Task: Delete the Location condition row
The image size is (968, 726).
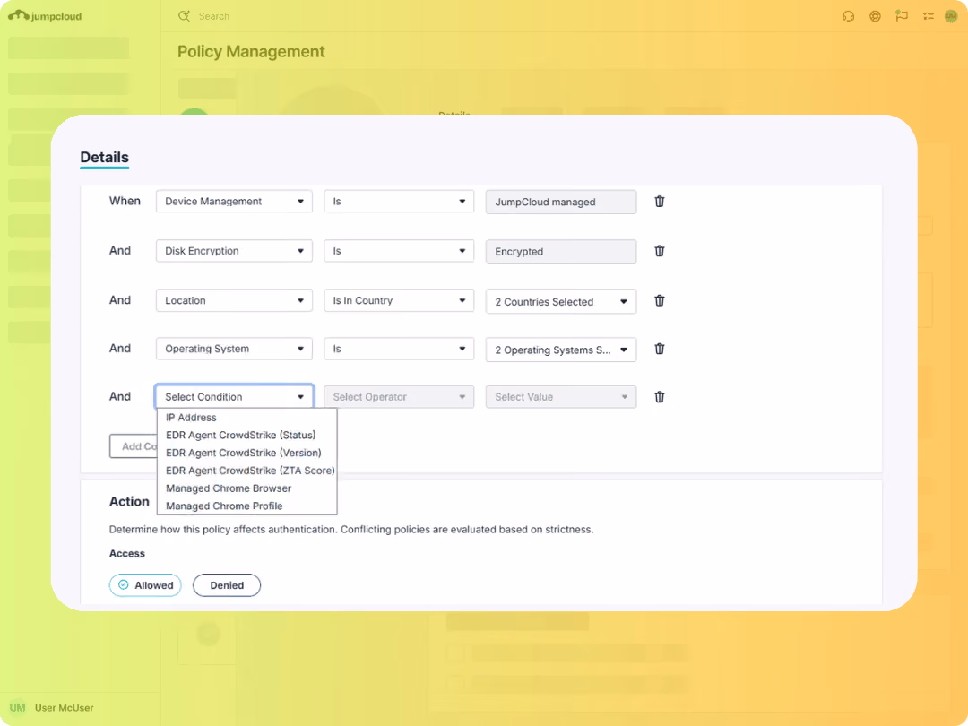Action: point(660,300)
